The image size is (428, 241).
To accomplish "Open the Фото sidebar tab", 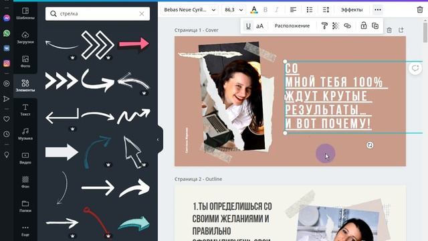I will click(25, 62).
